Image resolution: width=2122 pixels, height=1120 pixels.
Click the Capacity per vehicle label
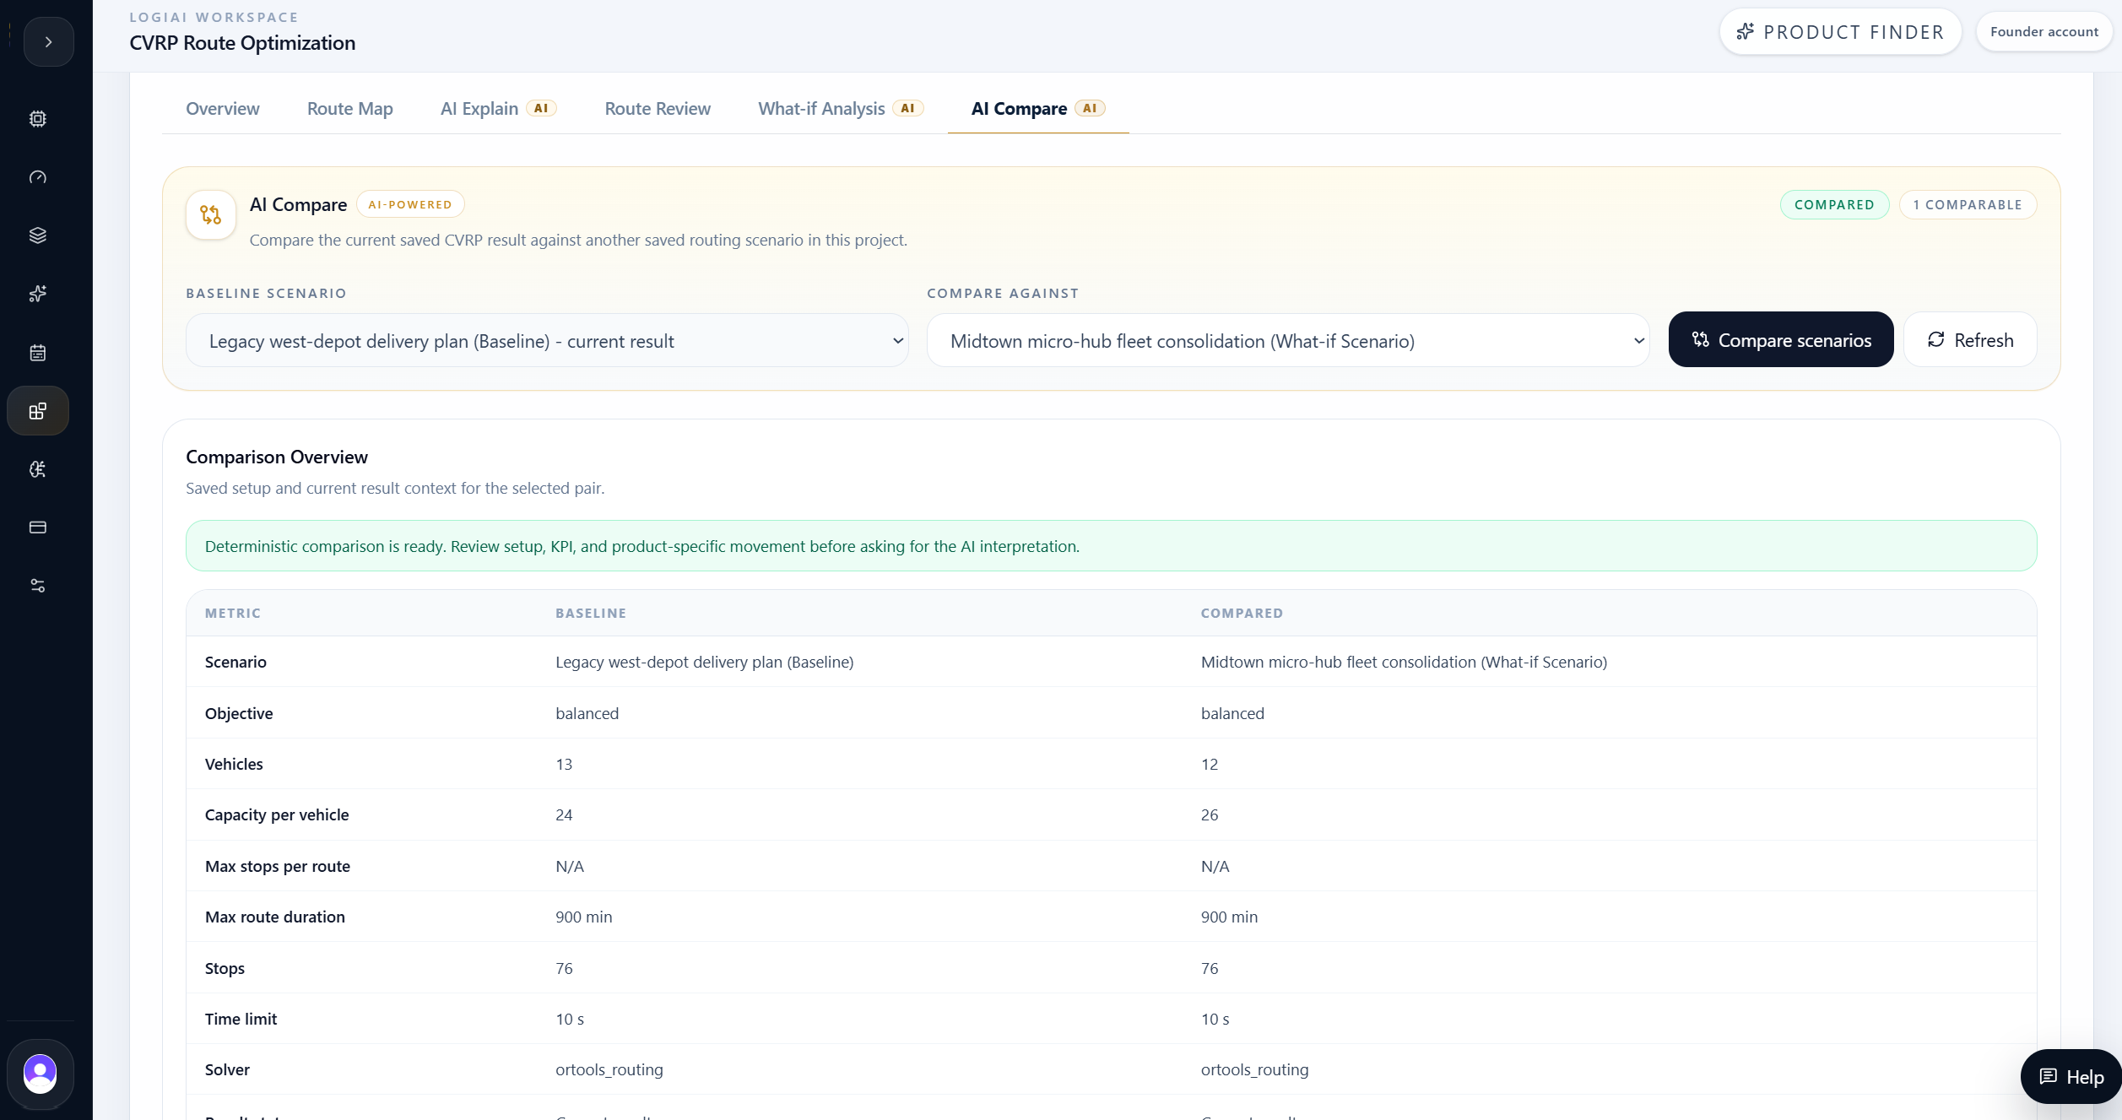(x=277, y=814)
